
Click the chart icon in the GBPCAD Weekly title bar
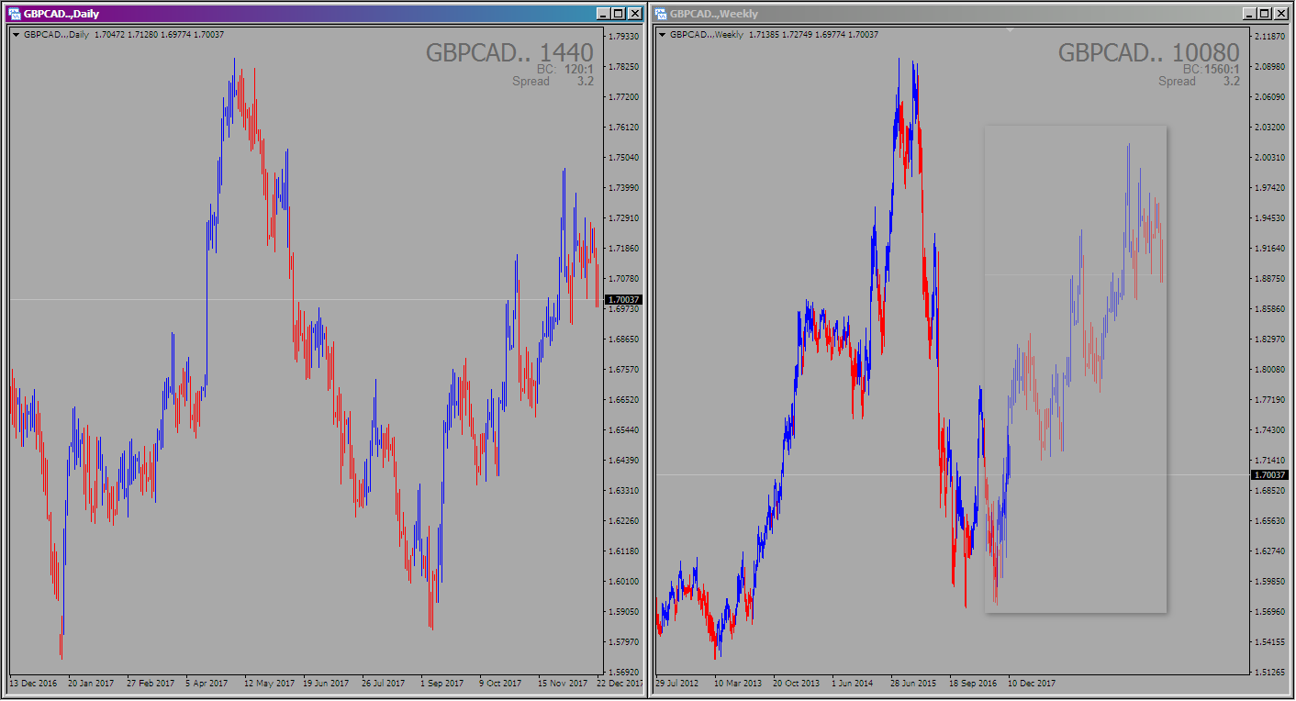click(660, 14)
